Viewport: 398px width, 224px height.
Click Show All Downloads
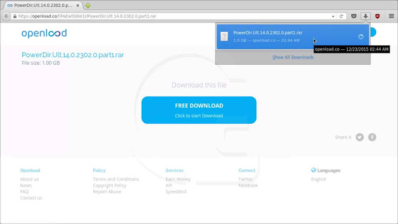point(293,57)
